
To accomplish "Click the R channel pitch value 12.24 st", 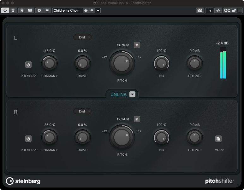I will pyautogui.click(x=123, y=119).
